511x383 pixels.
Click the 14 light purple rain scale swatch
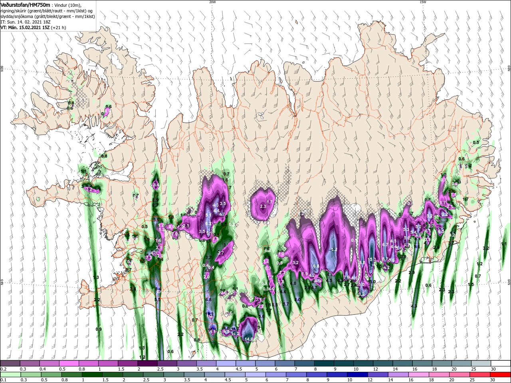(398, 375)
